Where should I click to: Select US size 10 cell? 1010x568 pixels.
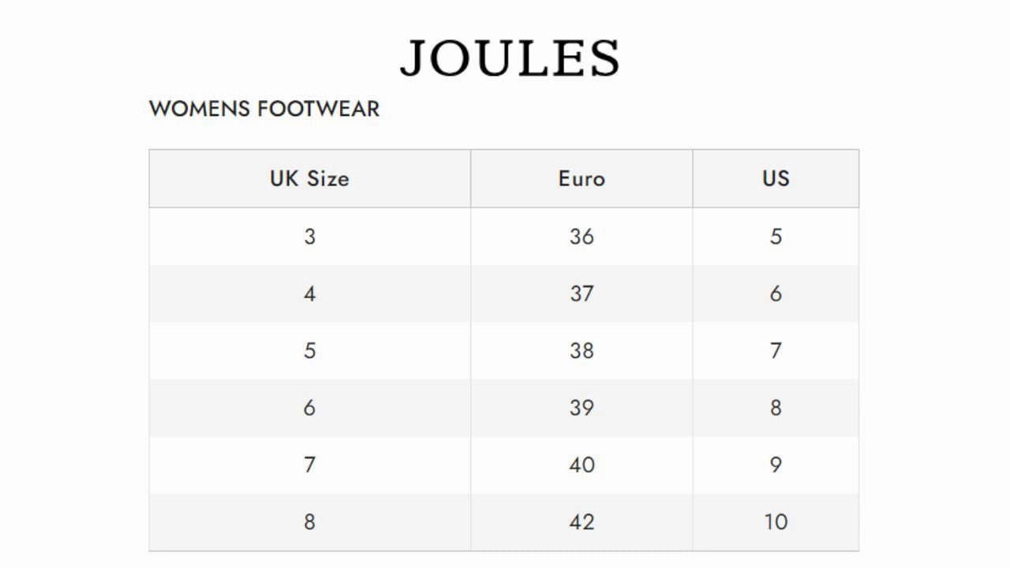(x=776, y=521)
